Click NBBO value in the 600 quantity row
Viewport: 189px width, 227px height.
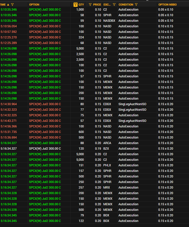[x=166, y=132]
